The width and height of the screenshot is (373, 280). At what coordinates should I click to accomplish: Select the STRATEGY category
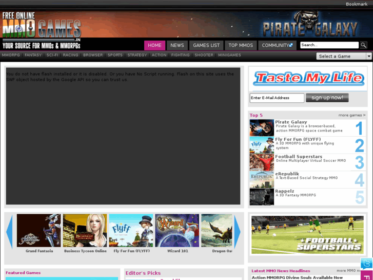138,55
